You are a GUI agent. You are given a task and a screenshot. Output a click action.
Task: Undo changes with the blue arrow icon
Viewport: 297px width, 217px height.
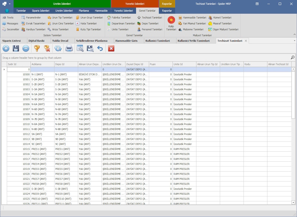(x=100, y=49)
